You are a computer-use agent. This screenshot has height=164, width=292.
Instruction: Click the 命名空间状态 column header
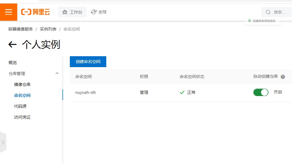pos(192,77)
